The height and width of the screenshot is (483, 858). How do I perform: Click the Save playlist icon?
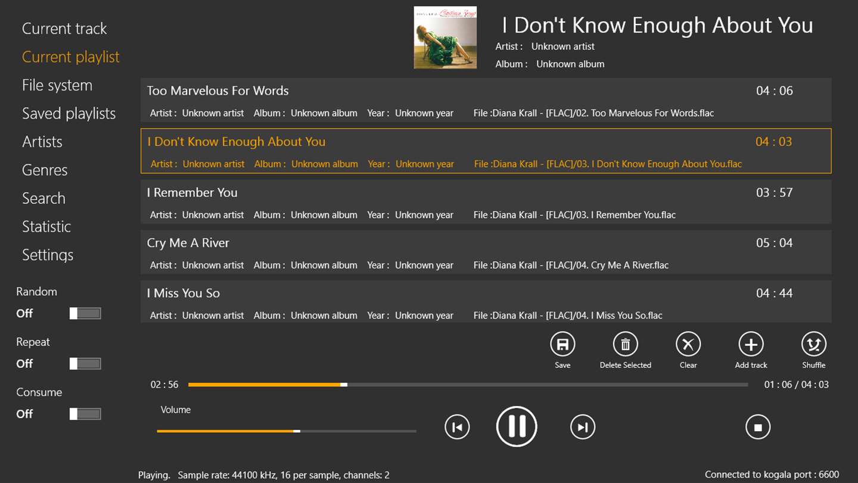562,344
